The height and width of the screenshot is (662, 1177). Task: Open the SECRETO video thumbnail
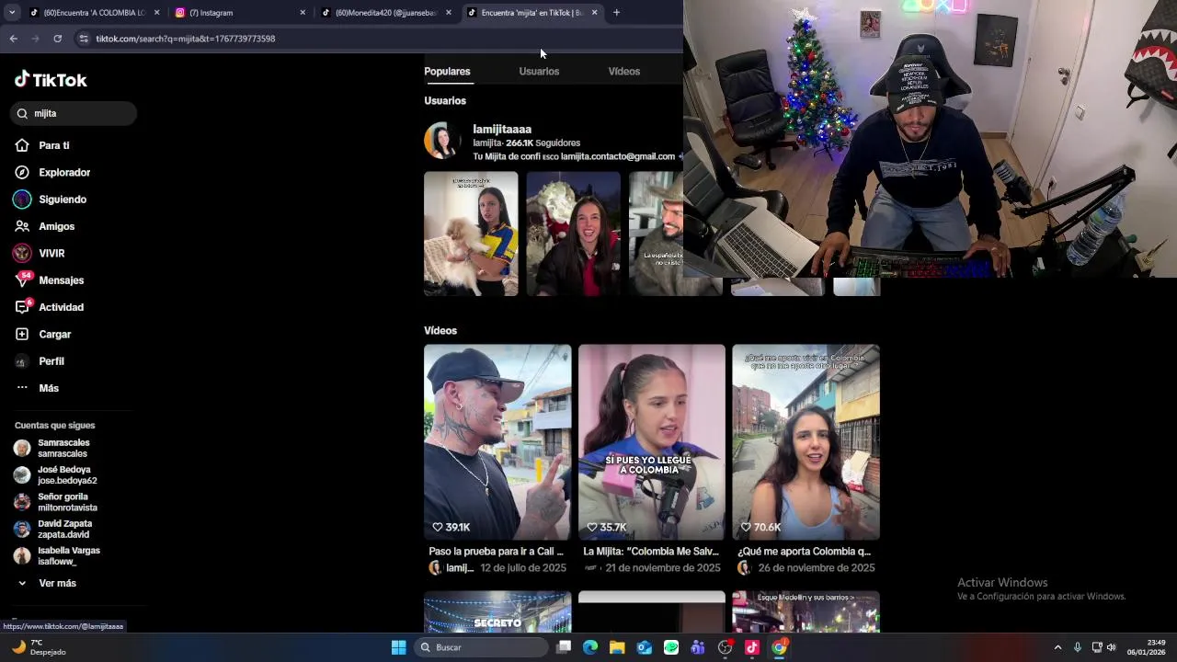pos(497,612)
